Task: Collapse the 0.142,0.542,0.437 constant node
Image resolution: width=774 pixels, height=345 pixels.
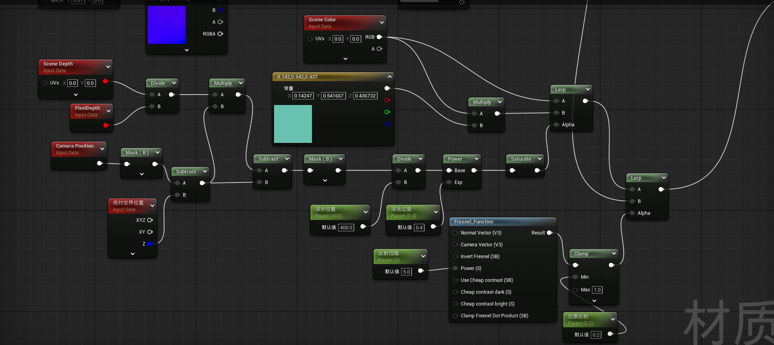Action: point(389,77)
